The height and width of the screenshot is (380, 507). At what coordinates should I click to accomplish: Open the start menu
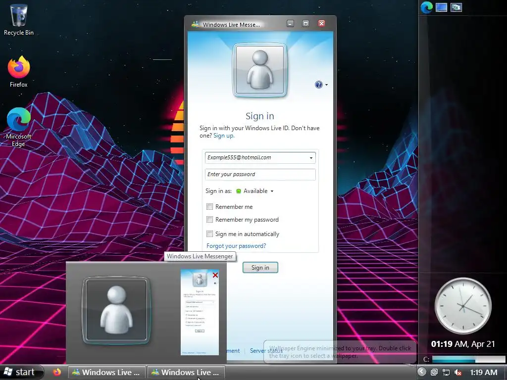[x=21, y=372]
